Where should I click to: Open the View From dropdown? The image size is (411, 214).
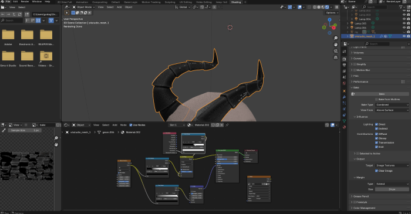tap(392, 110)
